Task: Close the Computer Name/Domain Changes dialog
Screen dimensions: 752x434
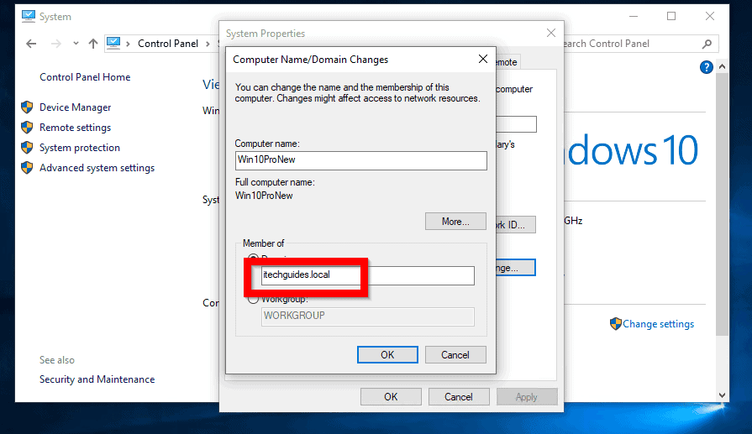Action: 483,59
